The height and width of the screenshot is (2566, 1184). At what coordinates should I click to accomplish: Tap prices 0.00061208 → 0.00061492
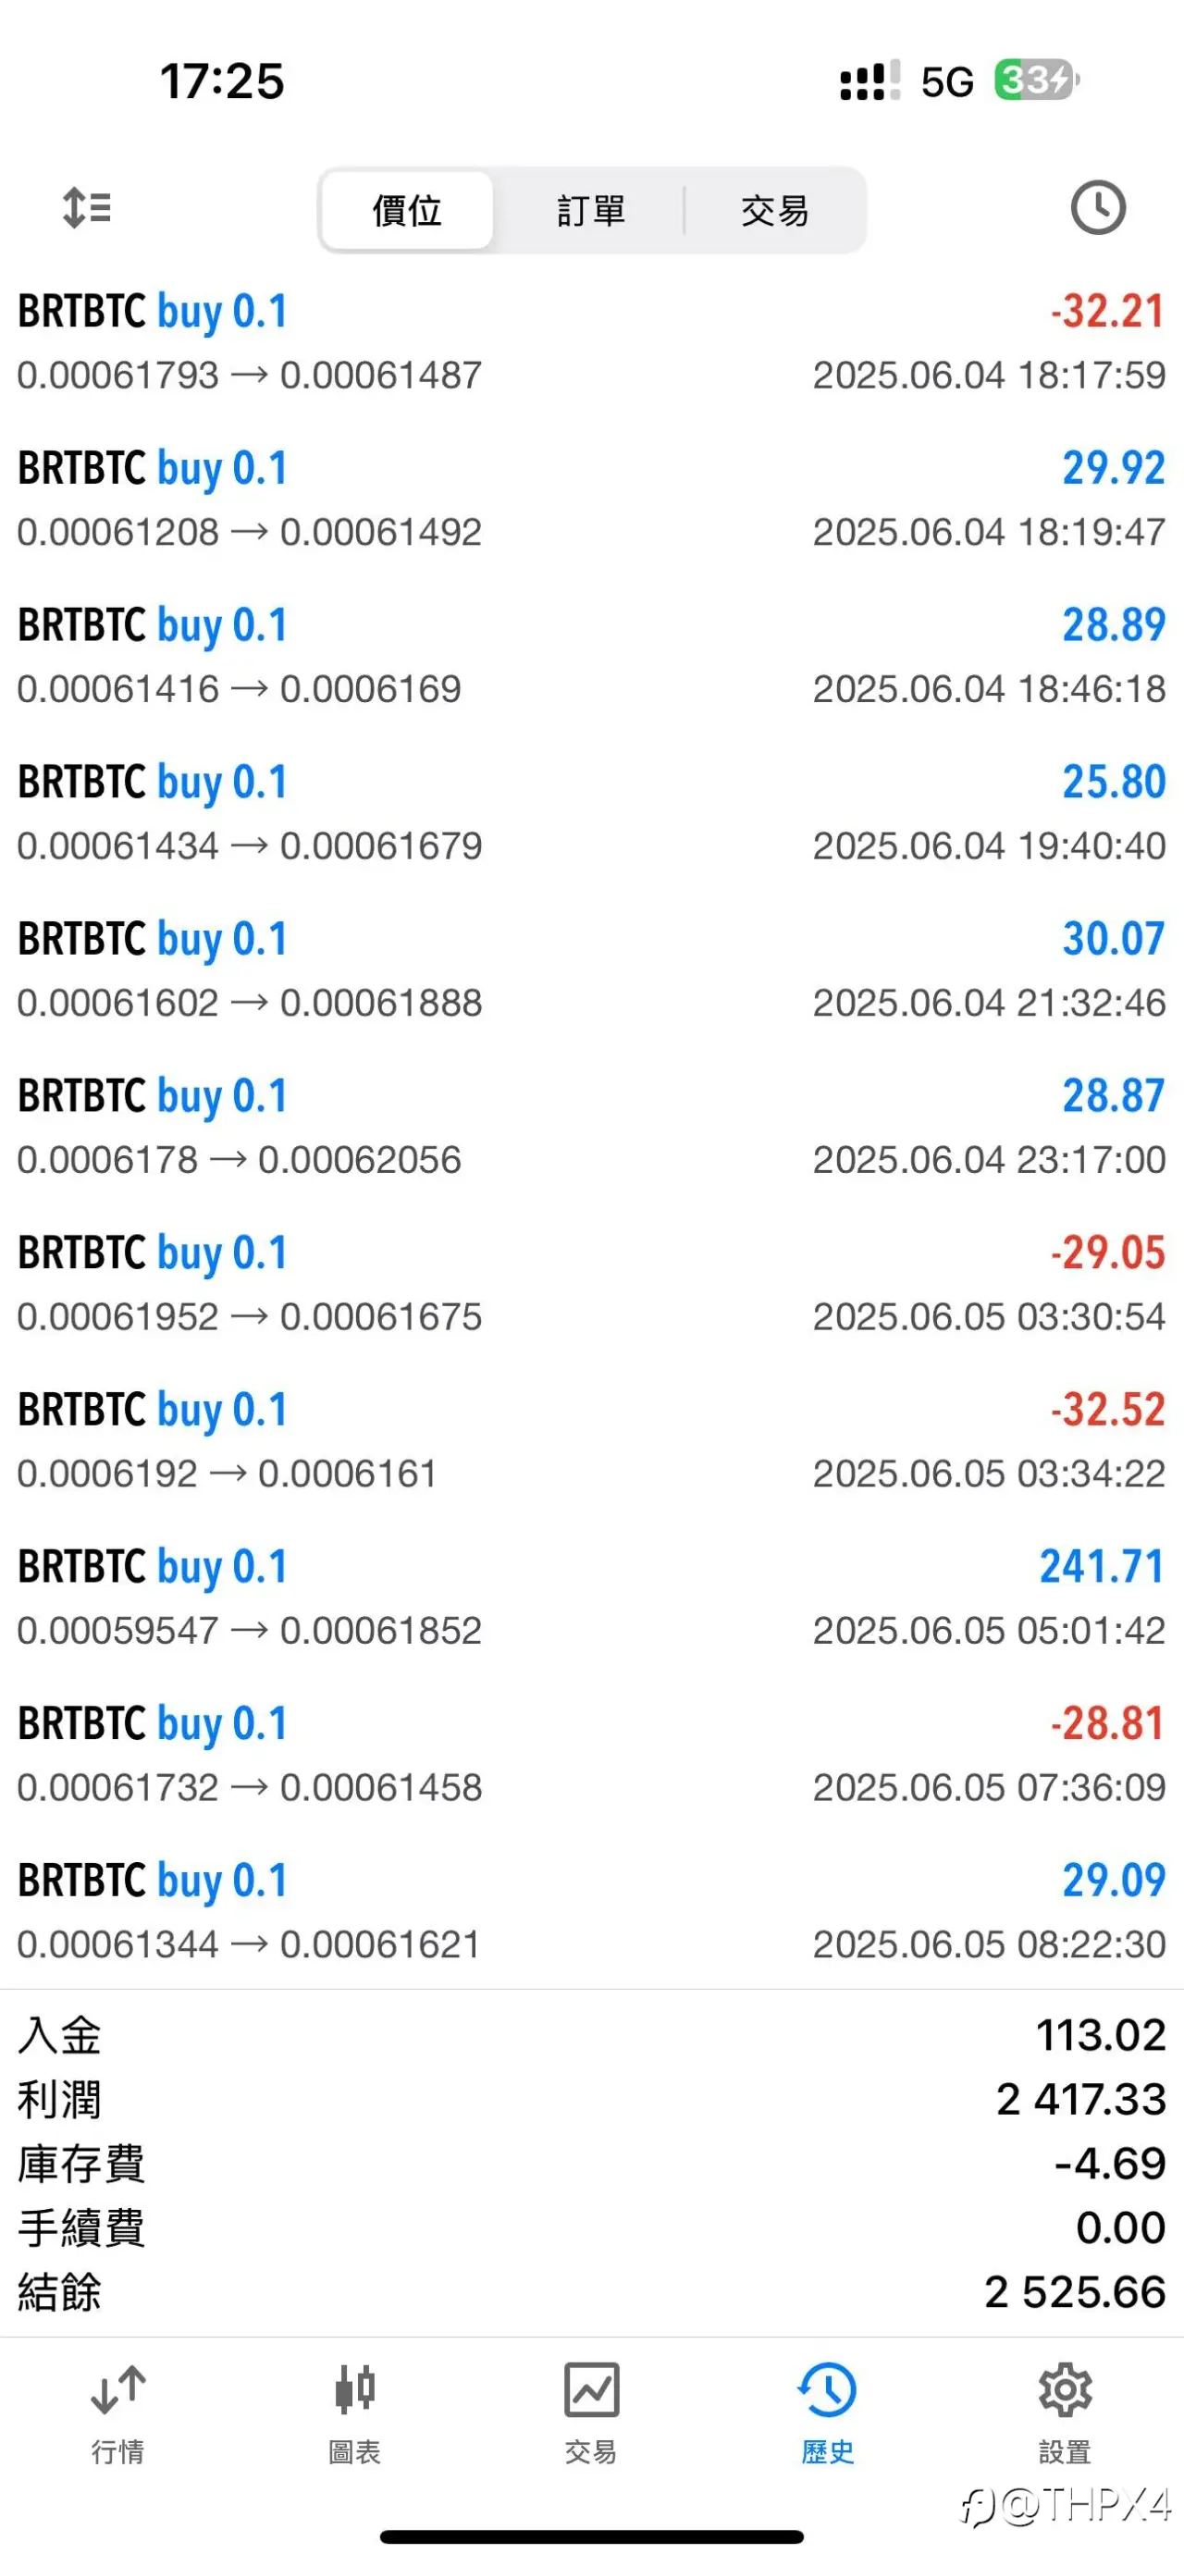[x=250, y=532]
